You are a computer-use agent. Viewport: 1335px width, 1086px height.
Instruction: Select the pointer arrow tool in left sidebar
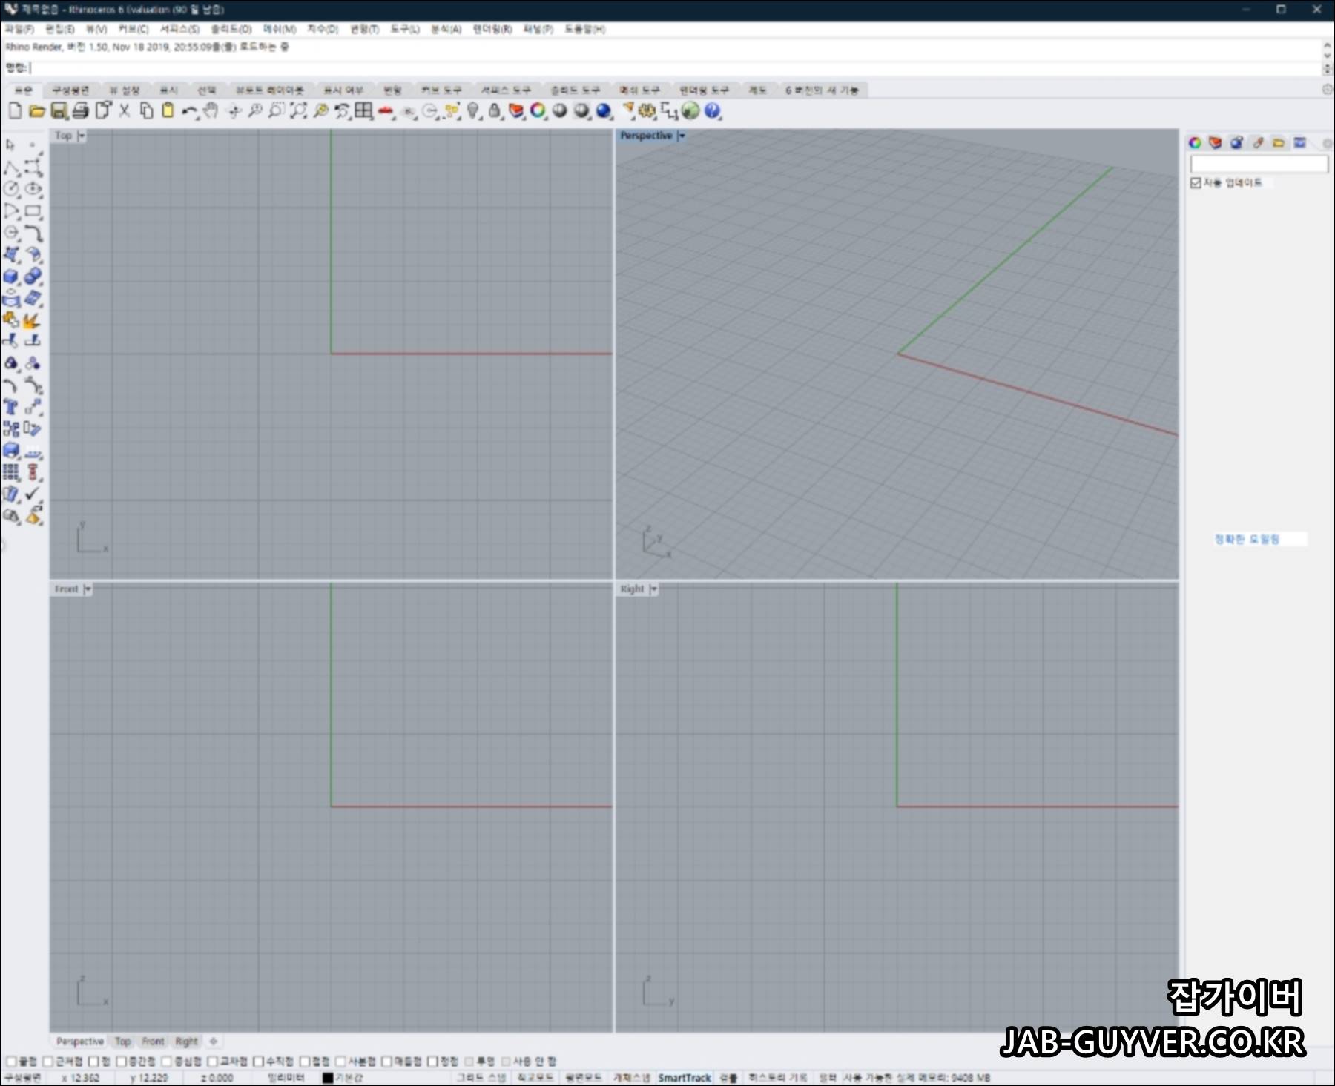(10, 145)
